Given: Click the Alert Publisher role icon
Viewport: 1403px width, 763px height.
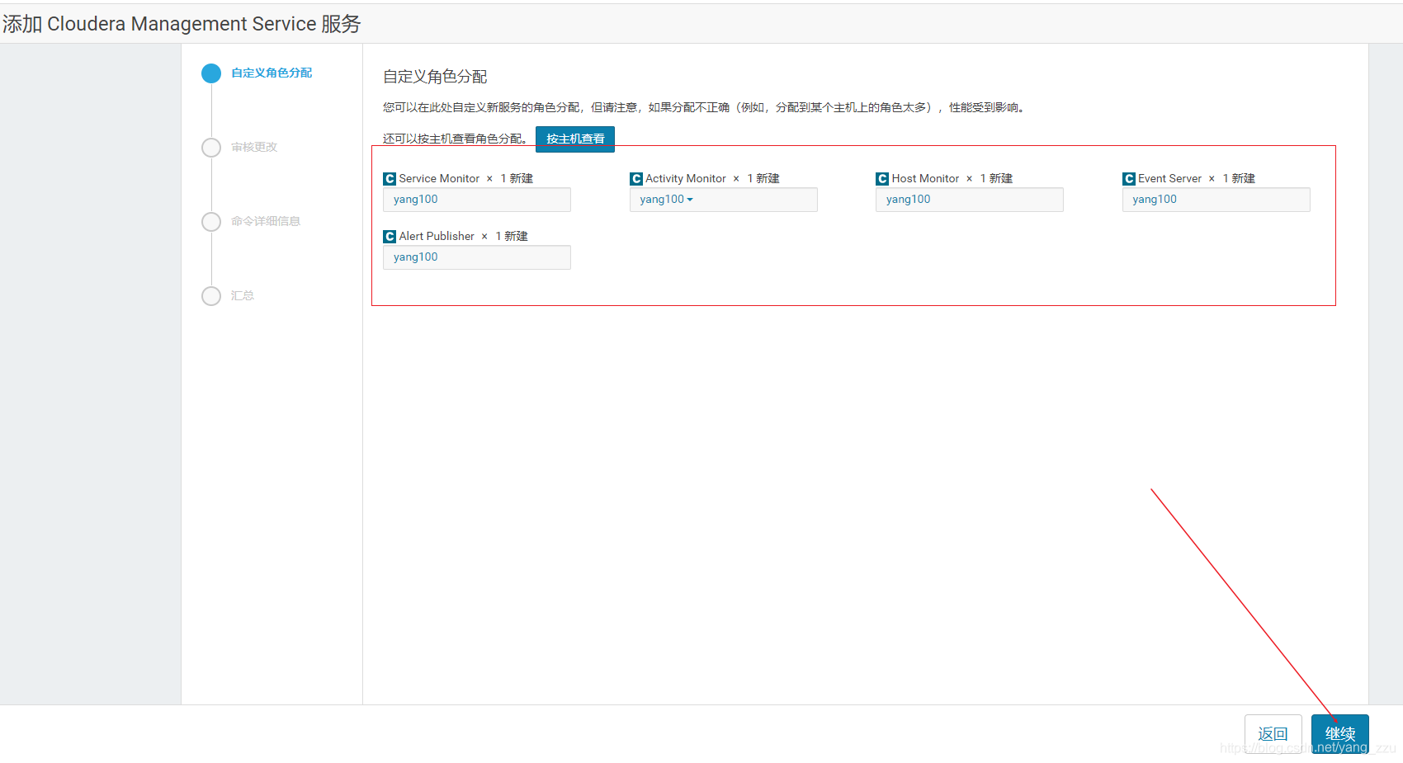Looking at the screenshot, I should tap(390, 237).
